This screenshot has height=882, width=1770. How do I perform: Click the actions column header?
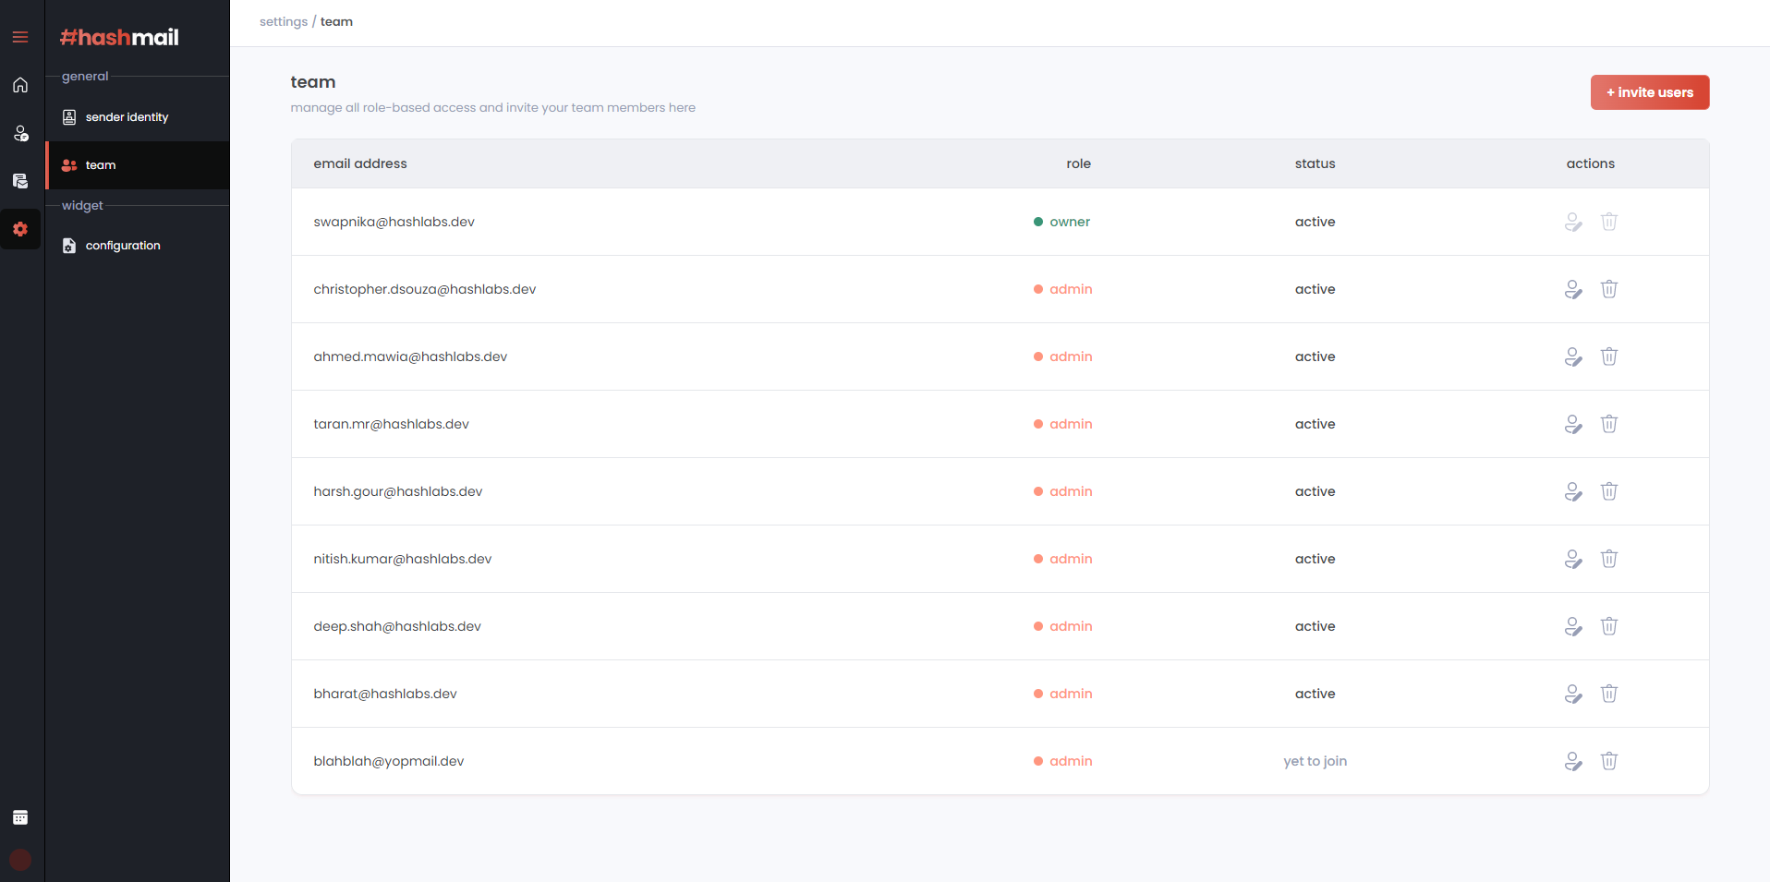click(x=1590, y=163)
